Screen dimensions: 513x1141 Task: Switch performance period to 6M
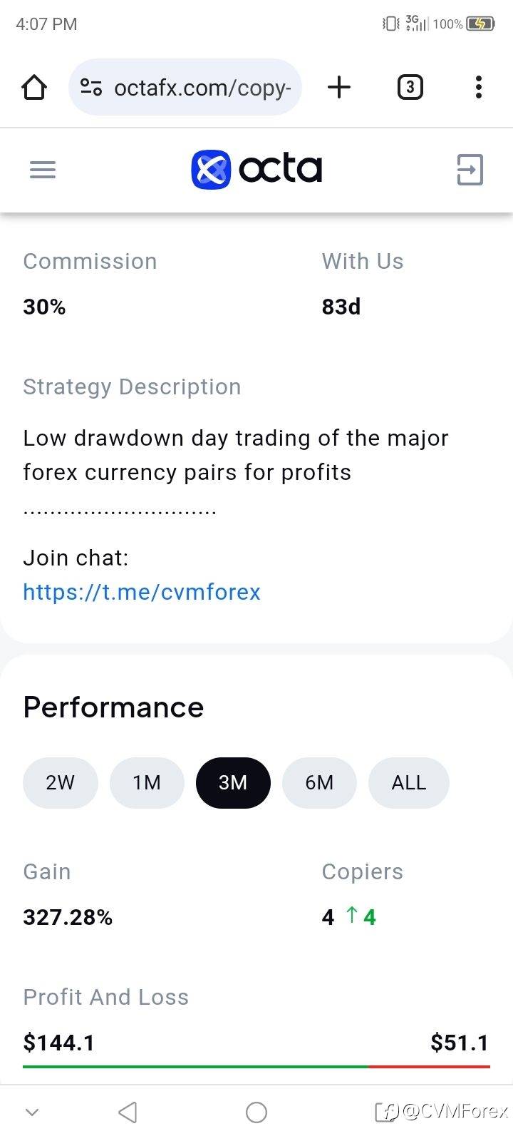pos(319,783)
